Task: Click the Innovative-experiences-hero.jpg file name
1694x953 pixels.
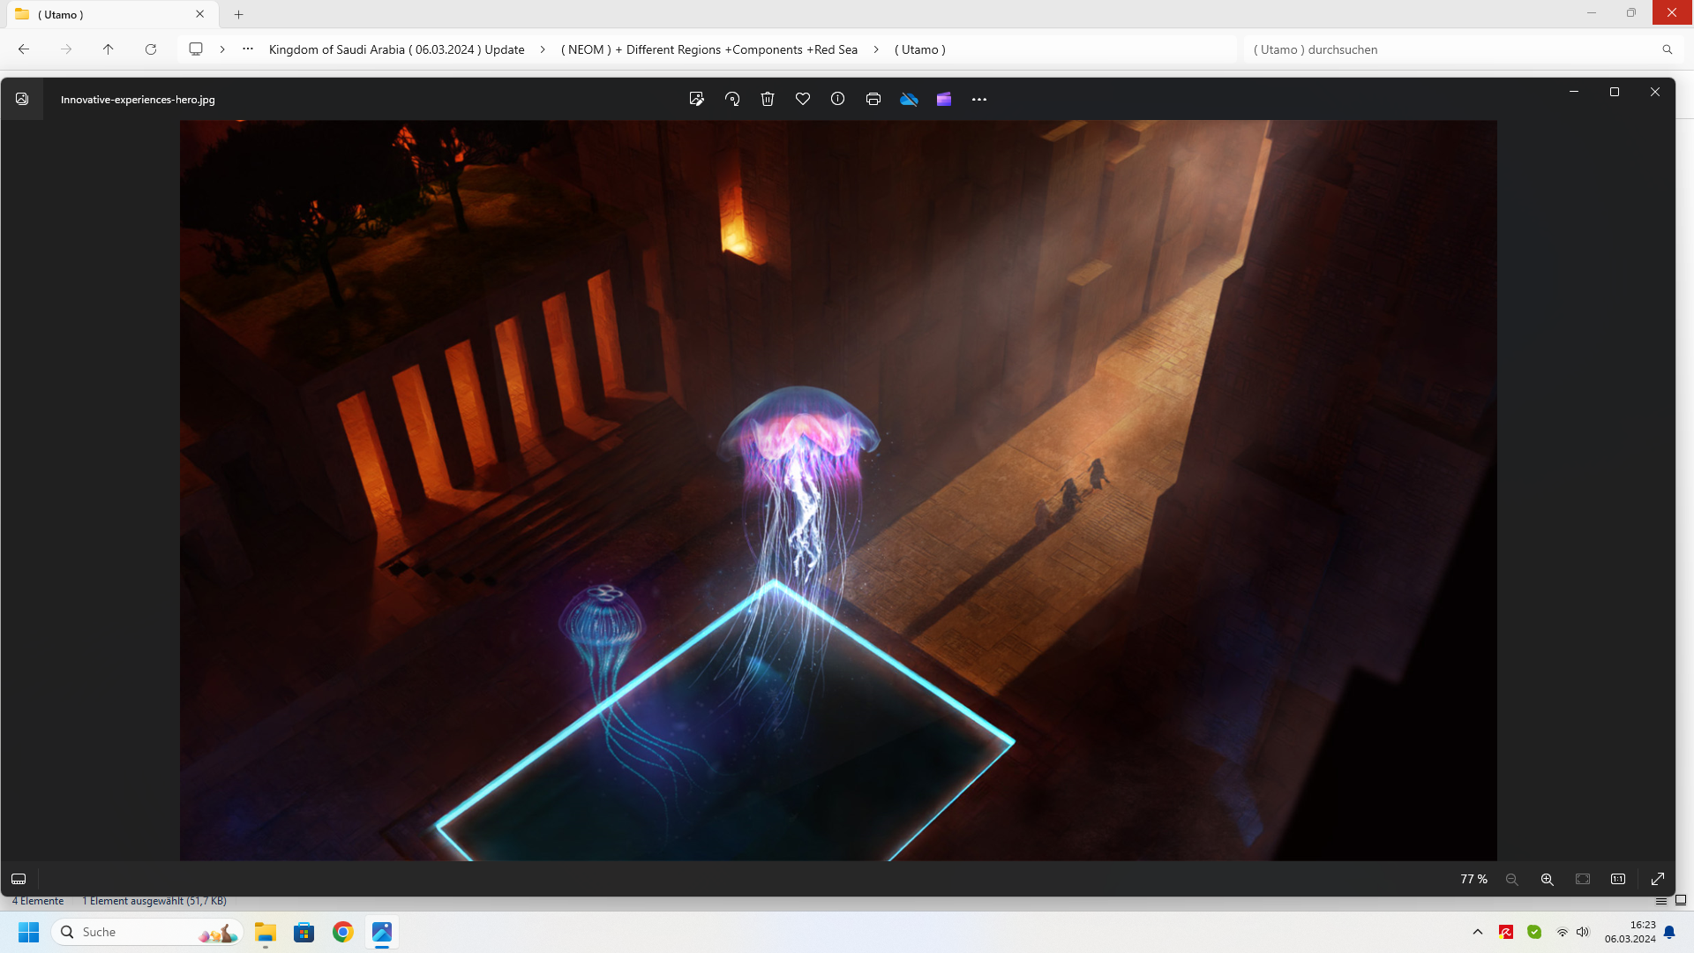Action: click(x=138, y=100)
